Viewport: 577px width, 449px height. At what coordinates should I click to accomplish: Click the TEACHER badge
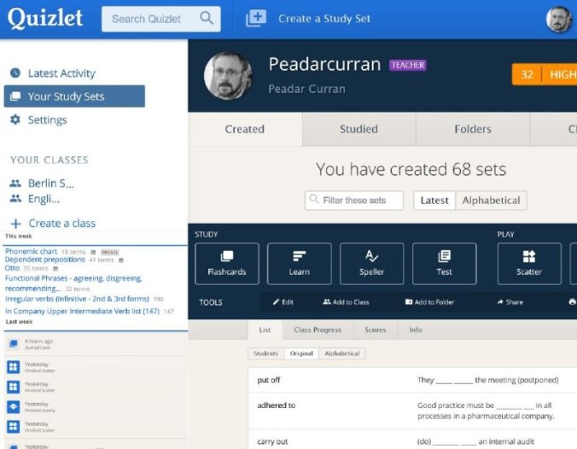click(408, 65)
